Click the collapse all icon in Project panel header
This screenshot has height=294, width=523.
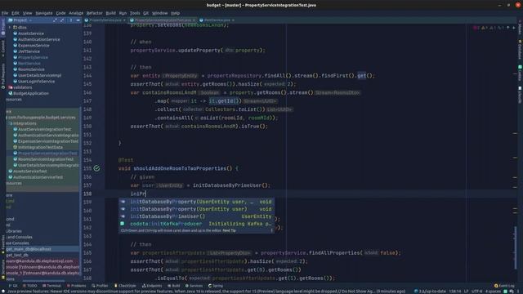[62, 20]
